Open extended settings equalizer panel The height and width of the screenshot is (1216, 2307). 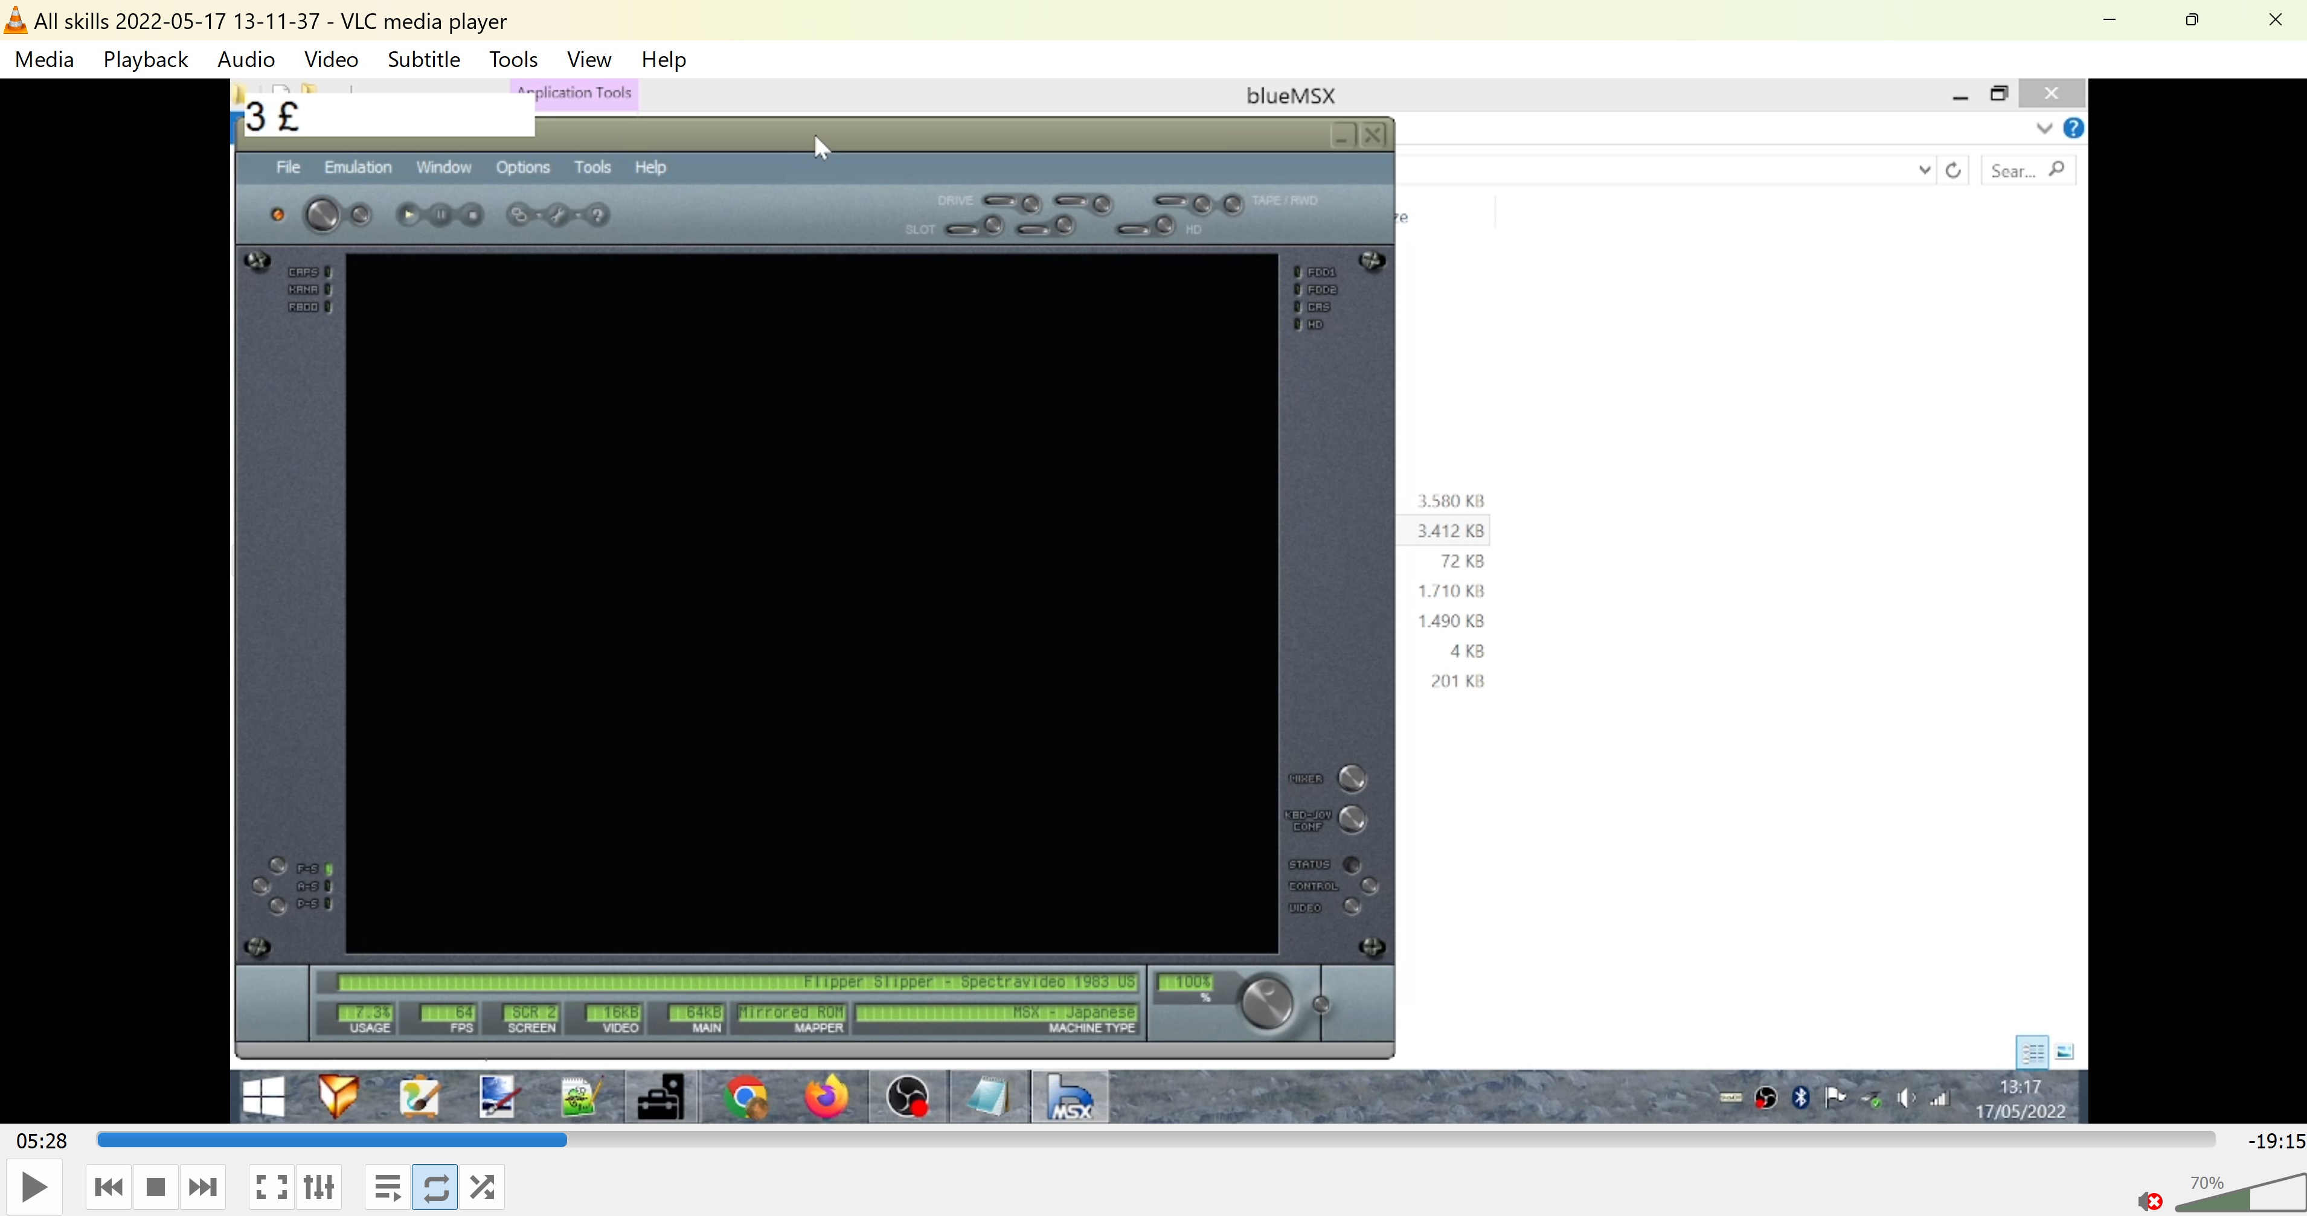pyautogui.click(x=319, y=1188)
